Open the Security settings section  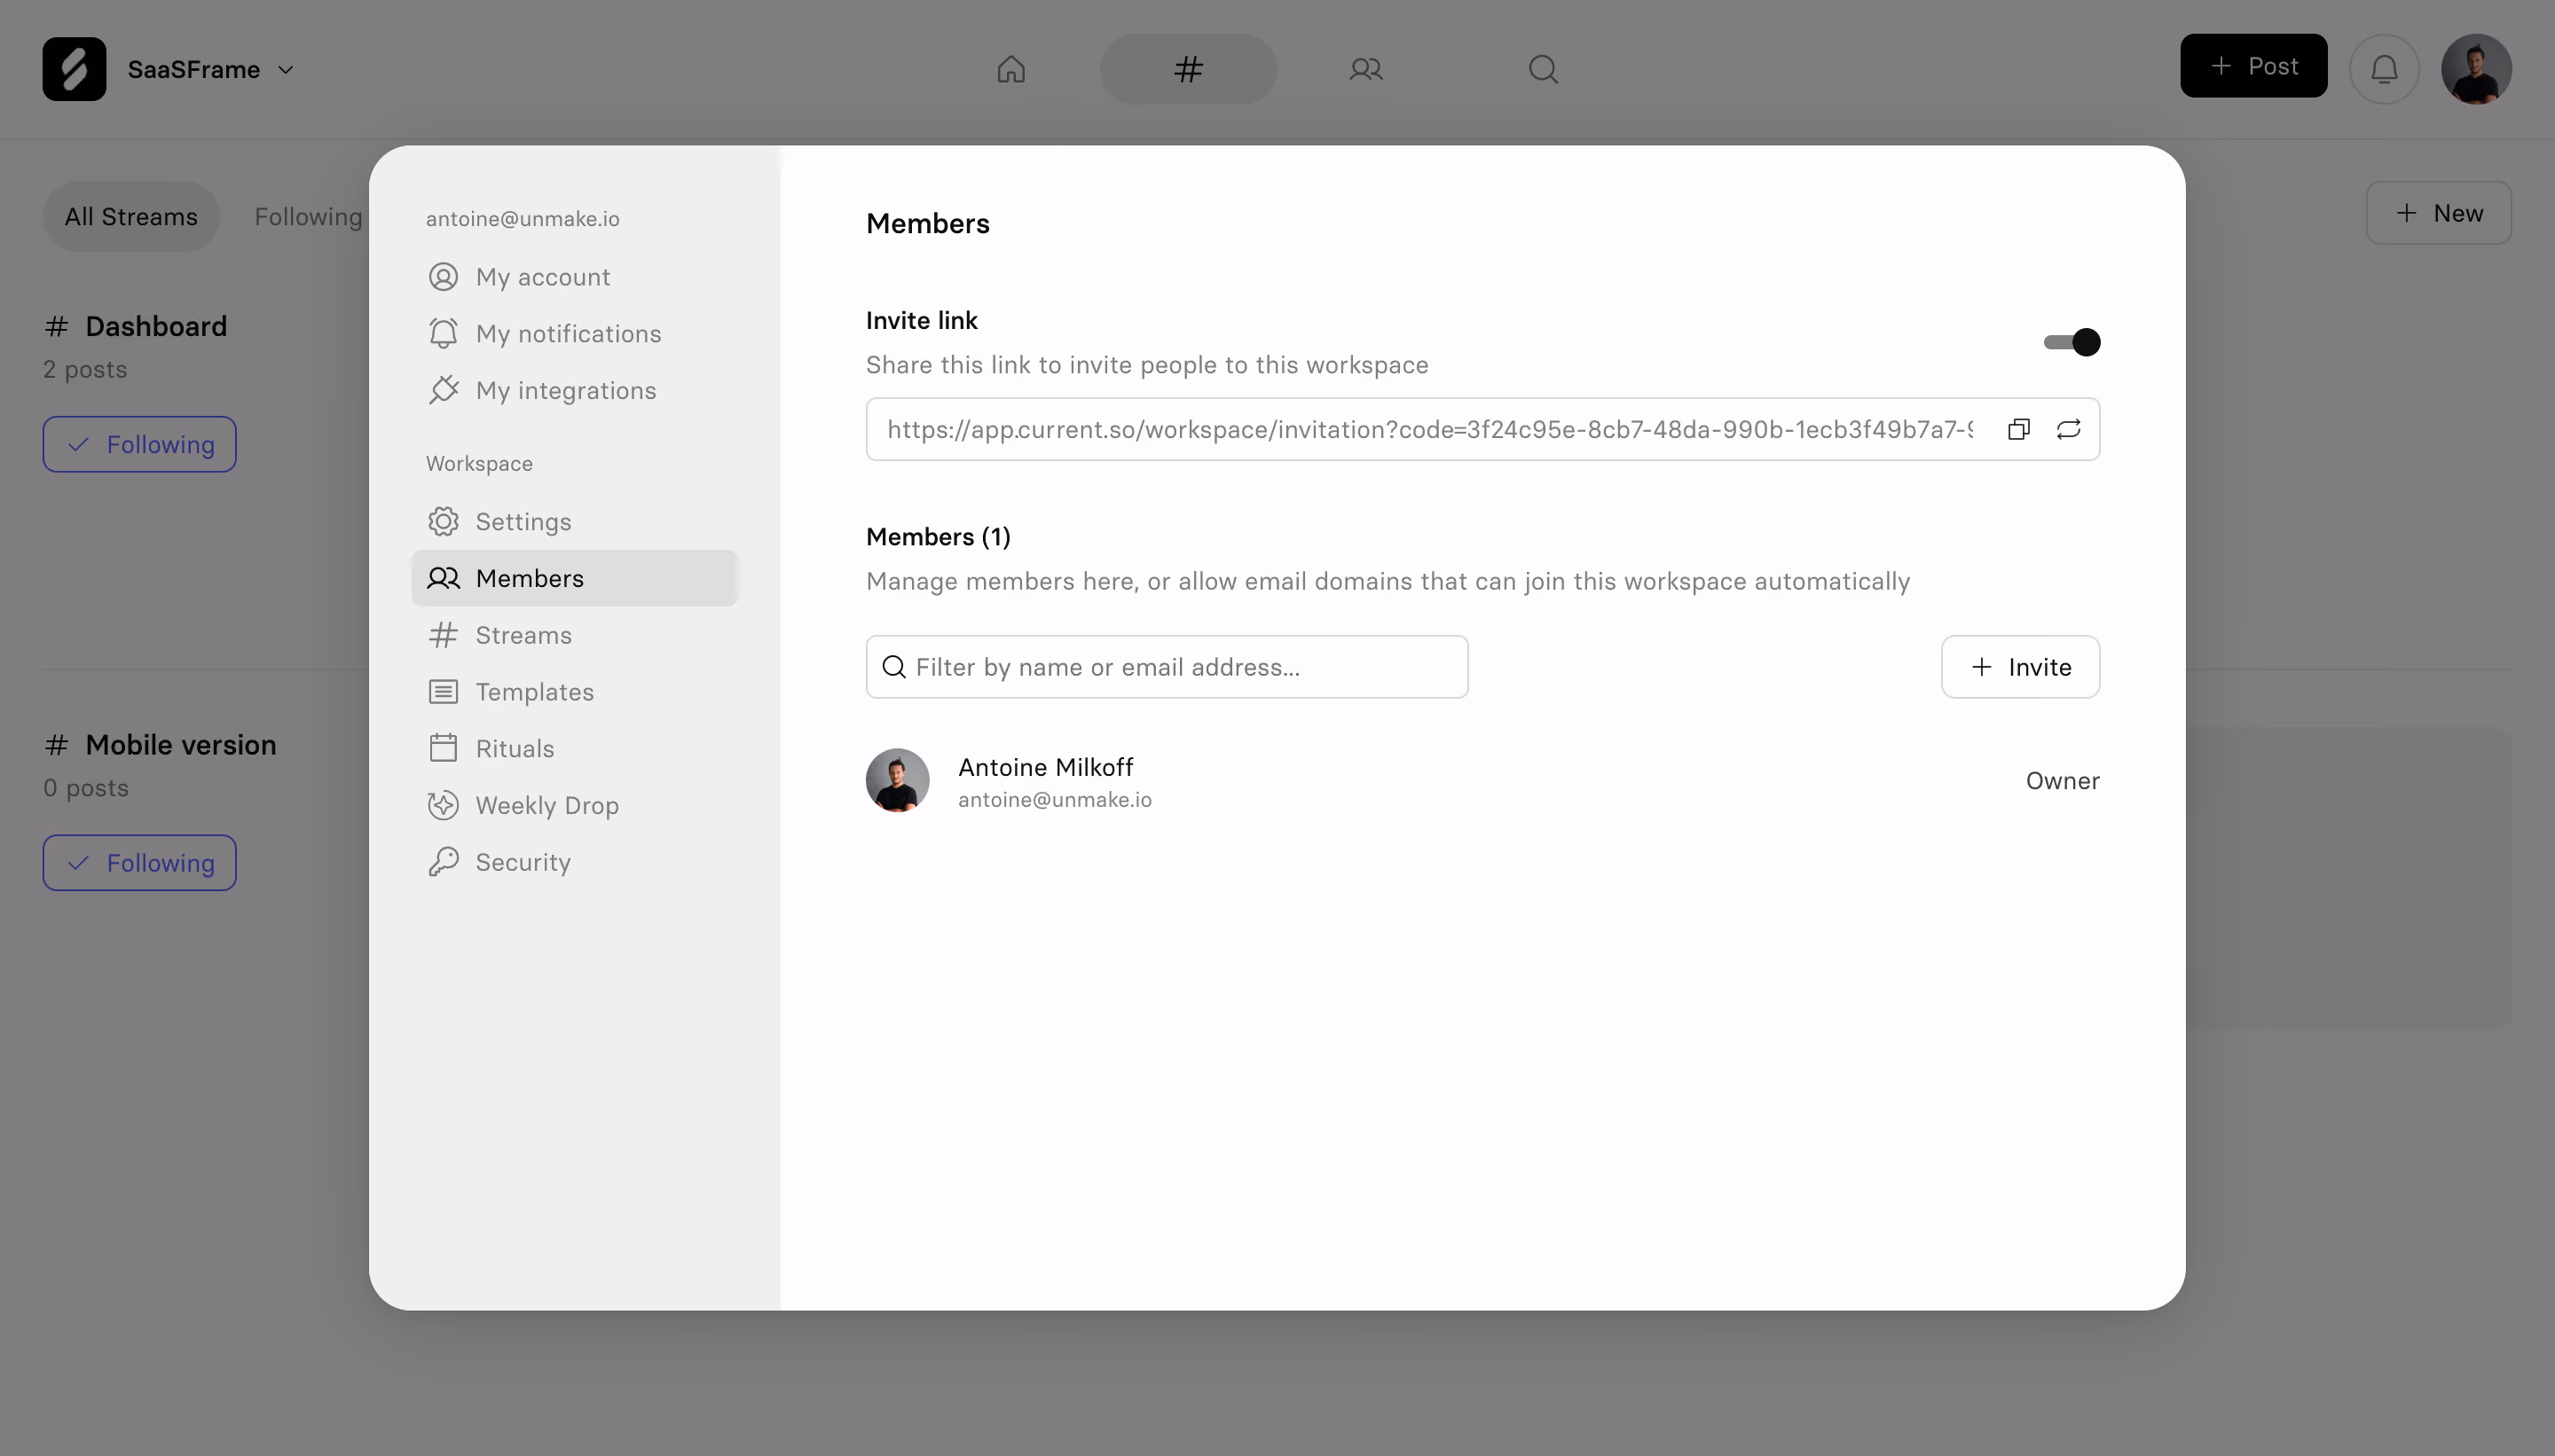click(574, 862)
